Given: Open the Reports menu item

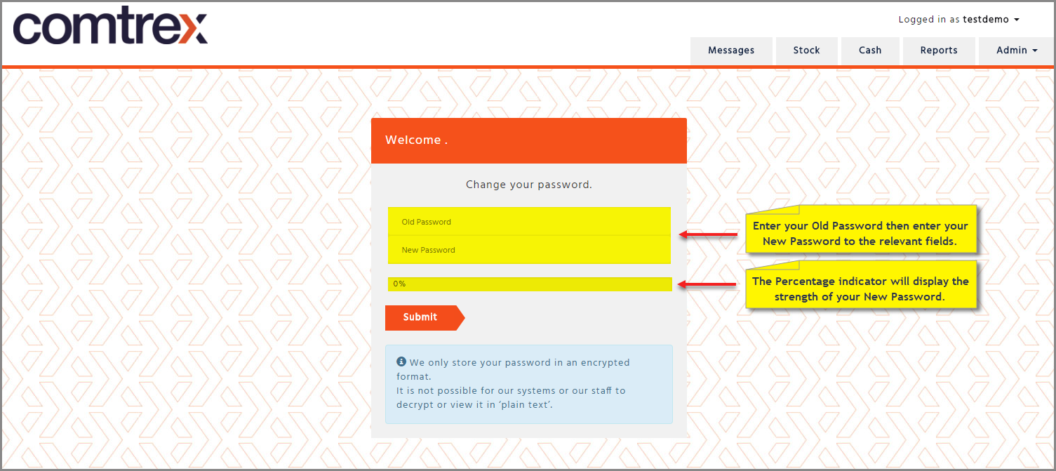Looking at the screenshot, I should [x=939, y=51].
